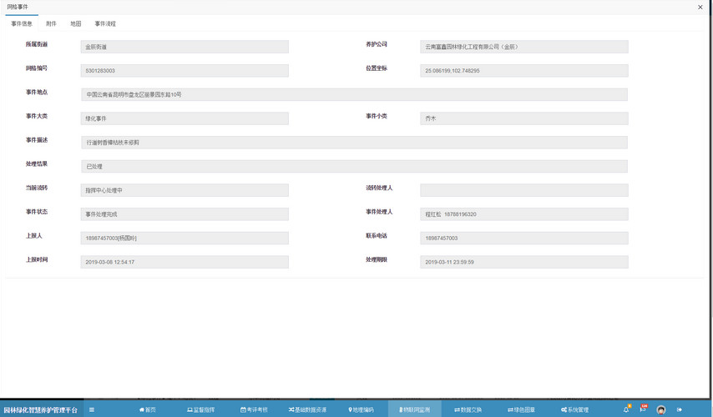Click the empty 流转处理人 field
The image size is (713, 417).
(x=523, y=190)
